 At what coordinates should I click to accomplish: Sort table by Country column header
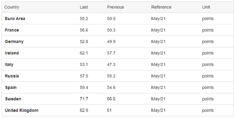[x=12, y=7]
